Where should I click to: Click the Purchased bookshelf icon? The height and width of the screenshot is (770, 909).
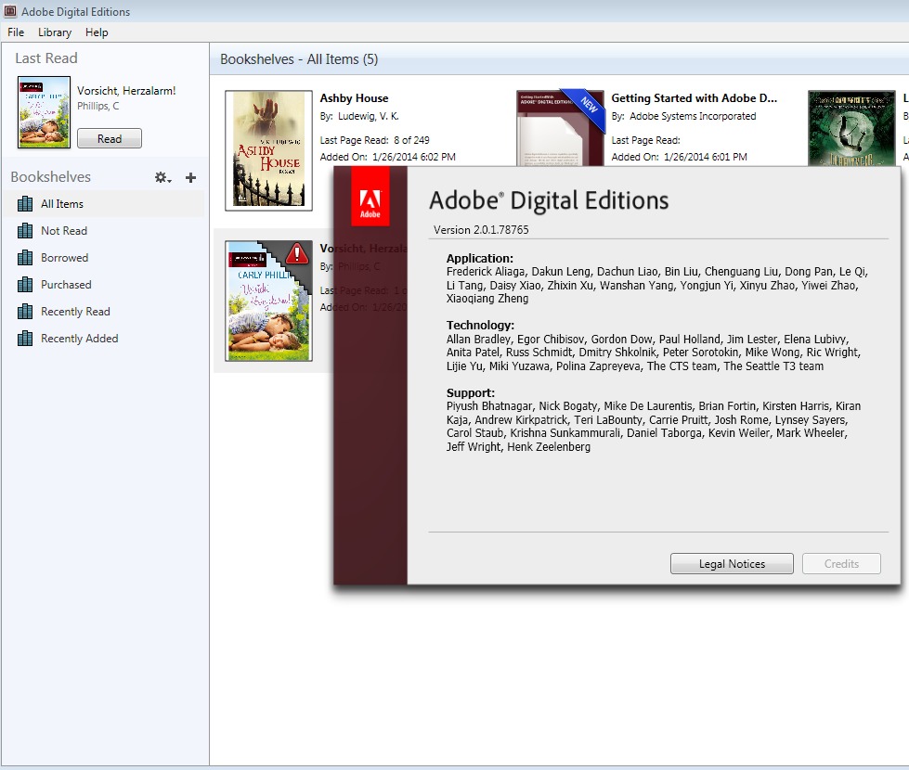25,285
